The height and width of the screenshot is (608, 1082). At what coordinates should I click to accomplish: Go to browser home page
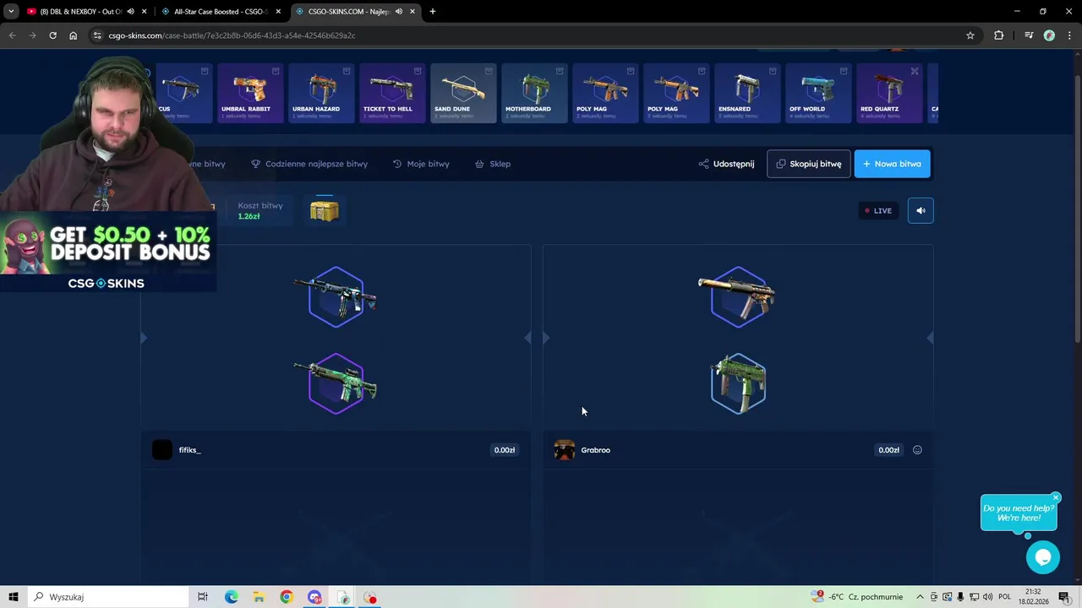click(73, 35)
